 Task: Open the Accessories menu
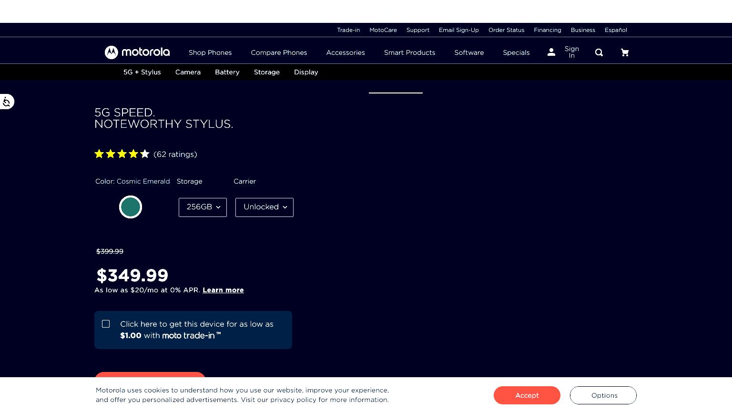pyautogui.click(x=346, y=52)
